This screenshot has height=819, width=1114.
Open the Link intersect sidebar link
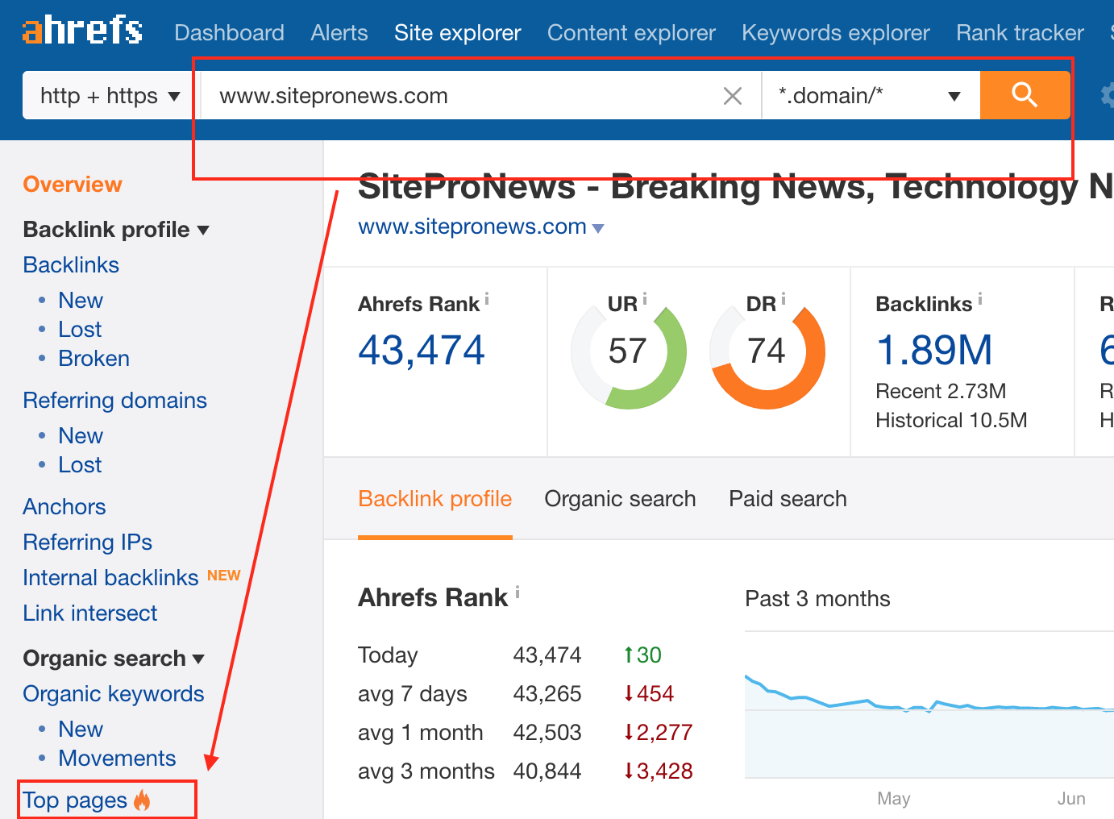[x=90, y=613]
